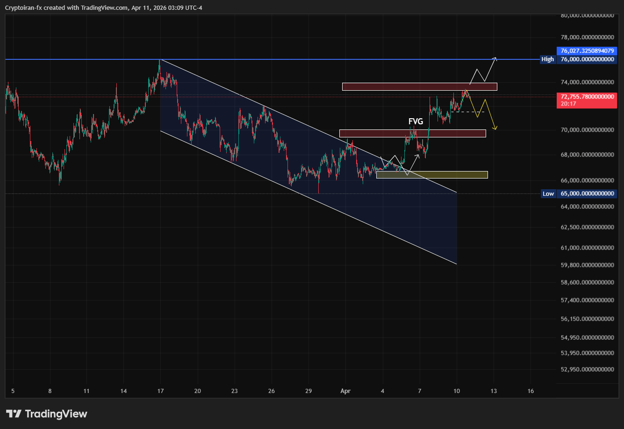Click the yellow downward projection arrowhead
The width and height of the screenshot is (624, 429).
click(x=495, y=128)
